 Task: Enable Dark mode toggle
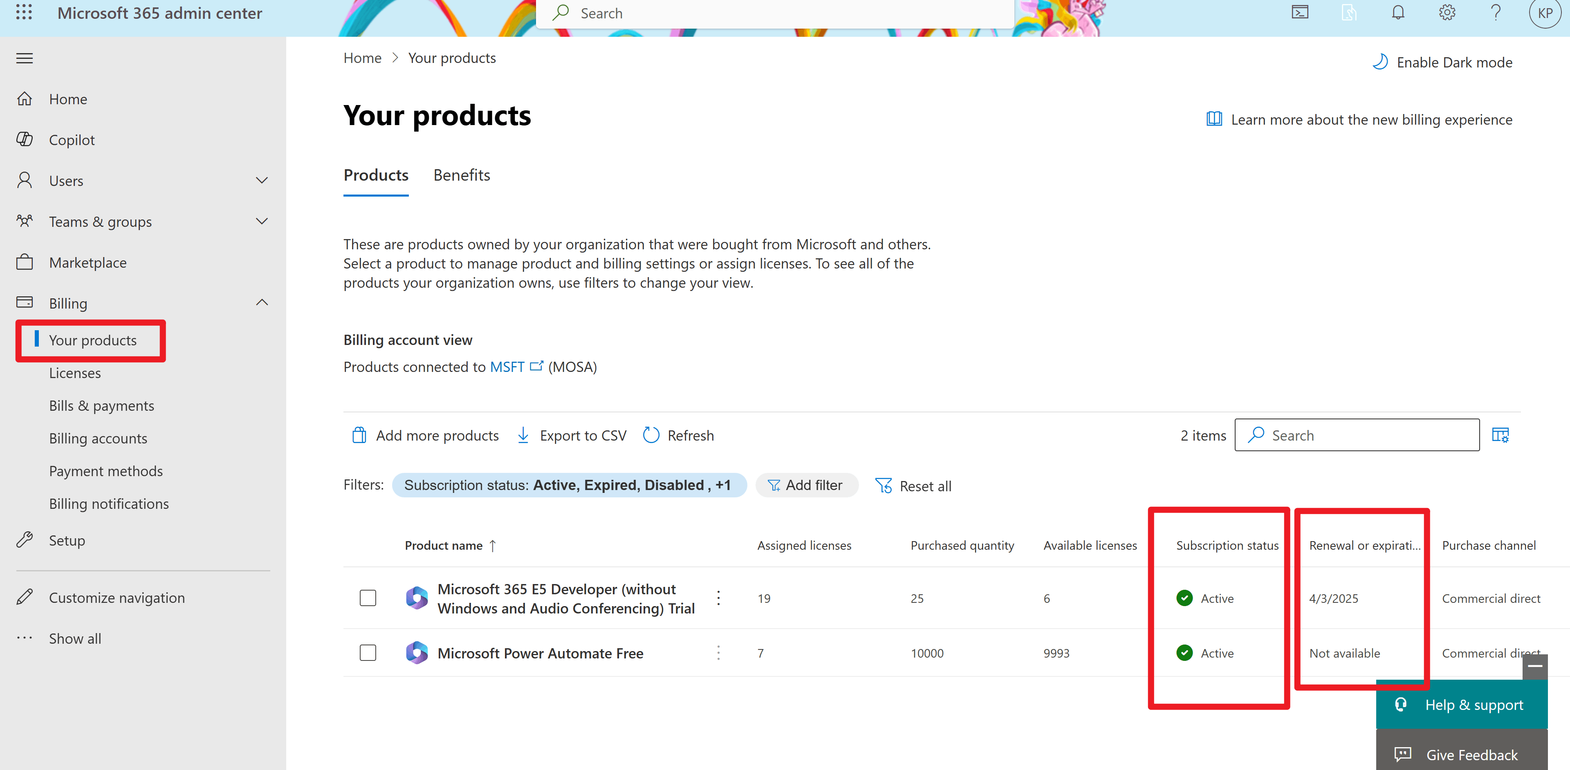[x=1442, y=62]
